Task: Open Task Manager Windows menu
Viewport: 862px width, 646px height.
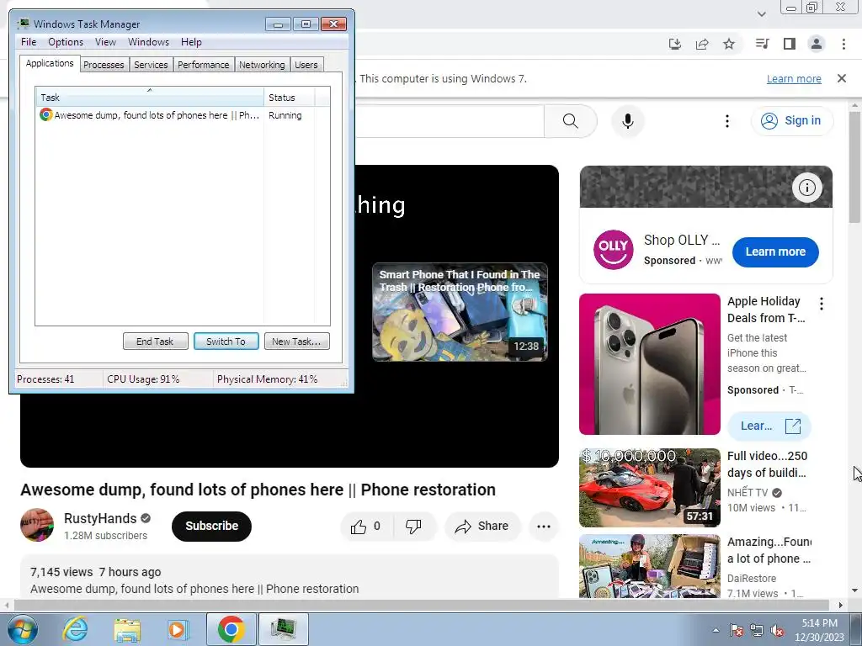Action: [x=148, y=42]
